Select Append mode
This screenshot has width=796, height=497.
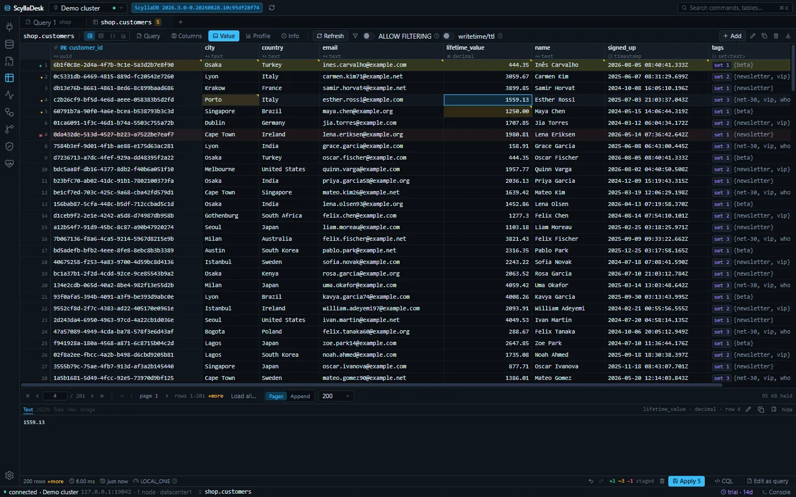coord(300,396)
